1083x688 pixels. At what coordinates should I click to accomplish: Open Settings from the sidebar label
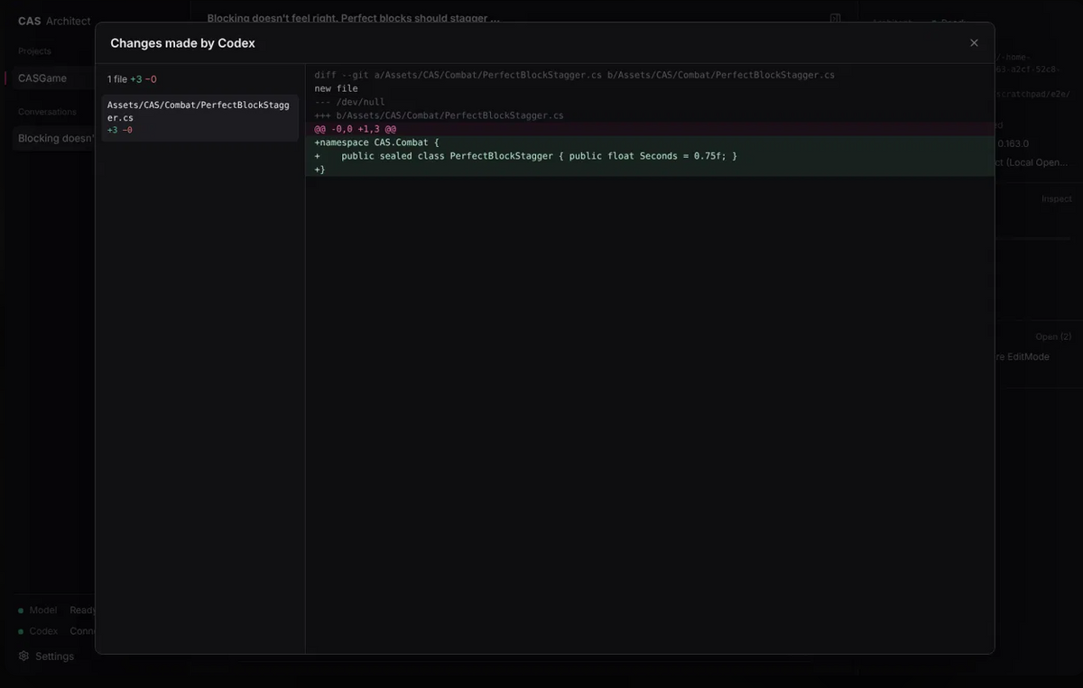pyautogui.click(x=54, y=656)
